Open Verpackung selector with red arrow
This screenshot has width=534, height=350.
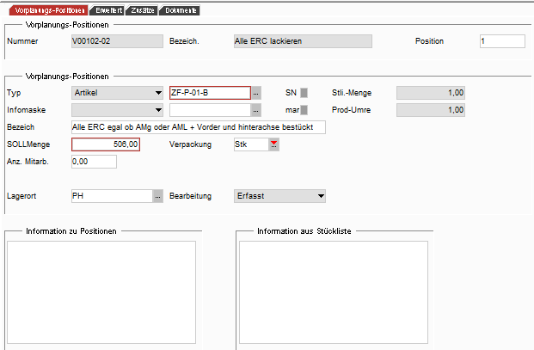(x=273, y=144)
